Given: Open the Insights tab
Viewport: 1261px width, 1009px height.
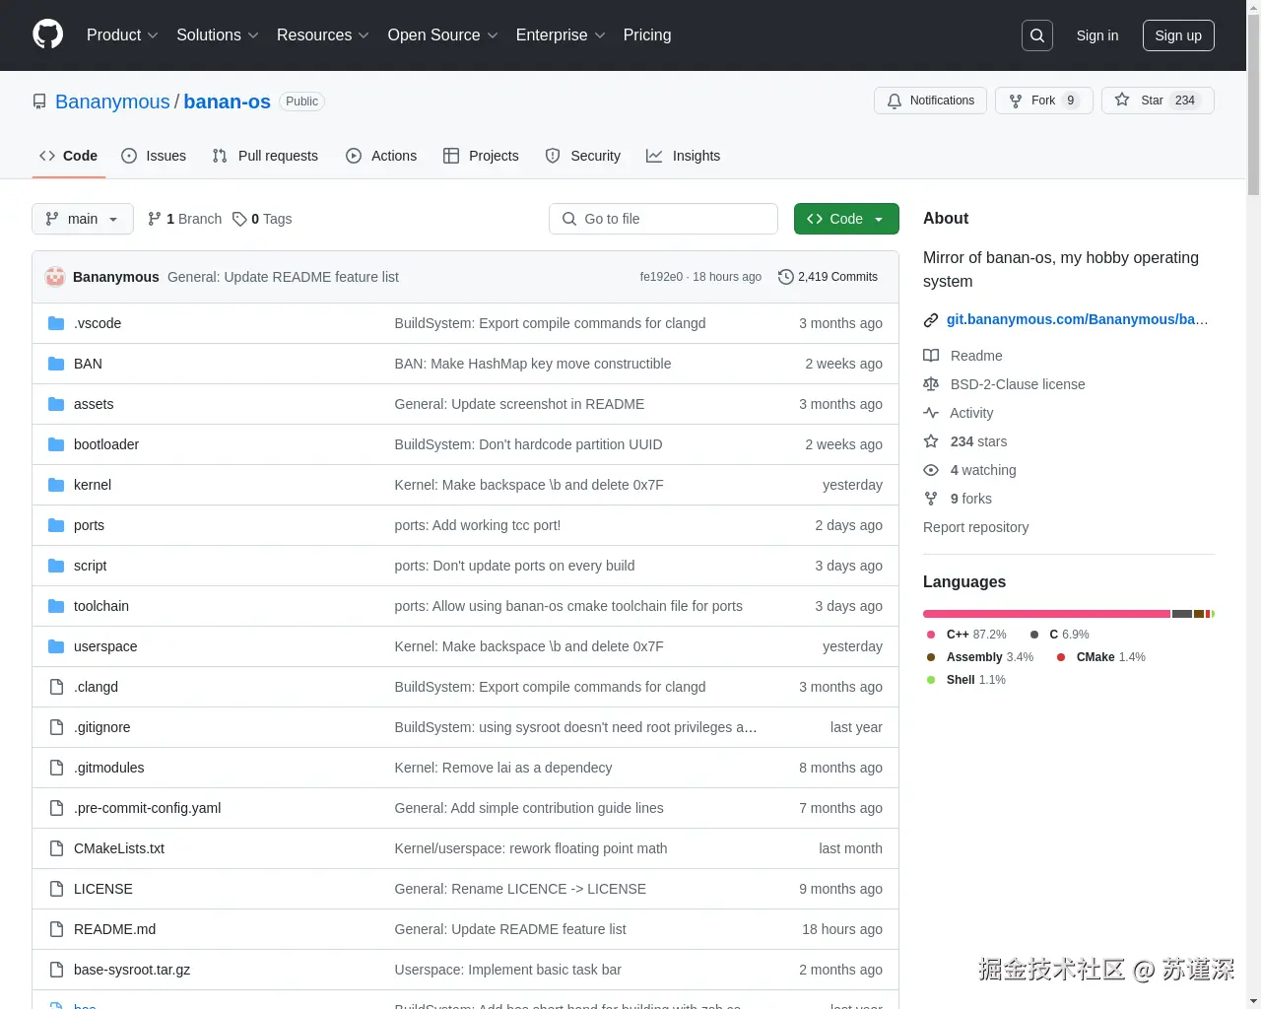Looking at the screenshot, I should coord(684,156).
